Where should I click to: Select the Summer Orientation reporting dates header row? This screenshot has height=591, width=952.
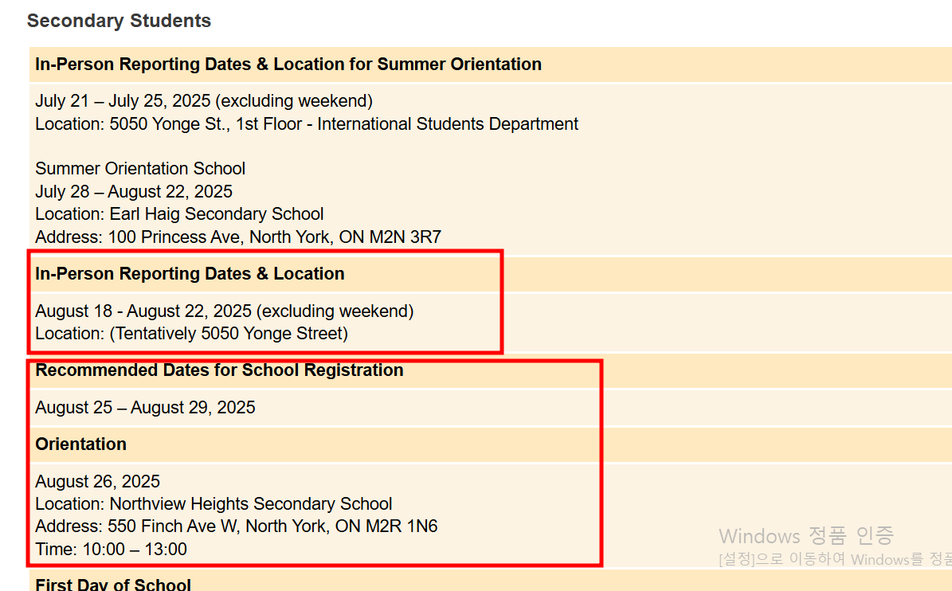pyautogui.click(x=288, y=65)
